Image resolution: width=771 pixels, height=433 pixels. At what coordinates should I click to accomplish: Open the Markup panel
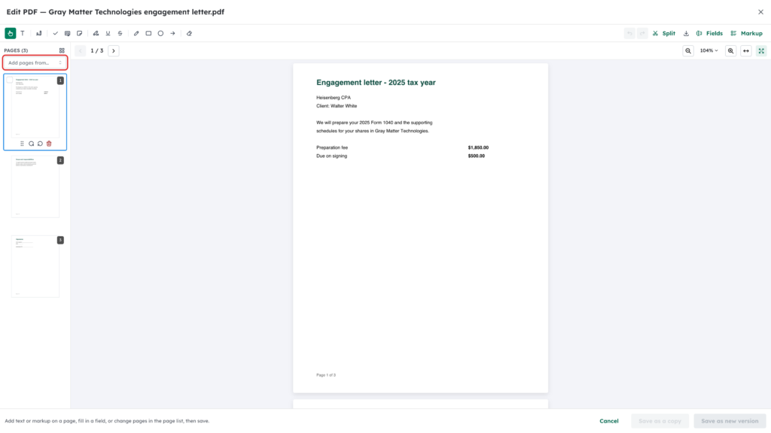point(746,33)
